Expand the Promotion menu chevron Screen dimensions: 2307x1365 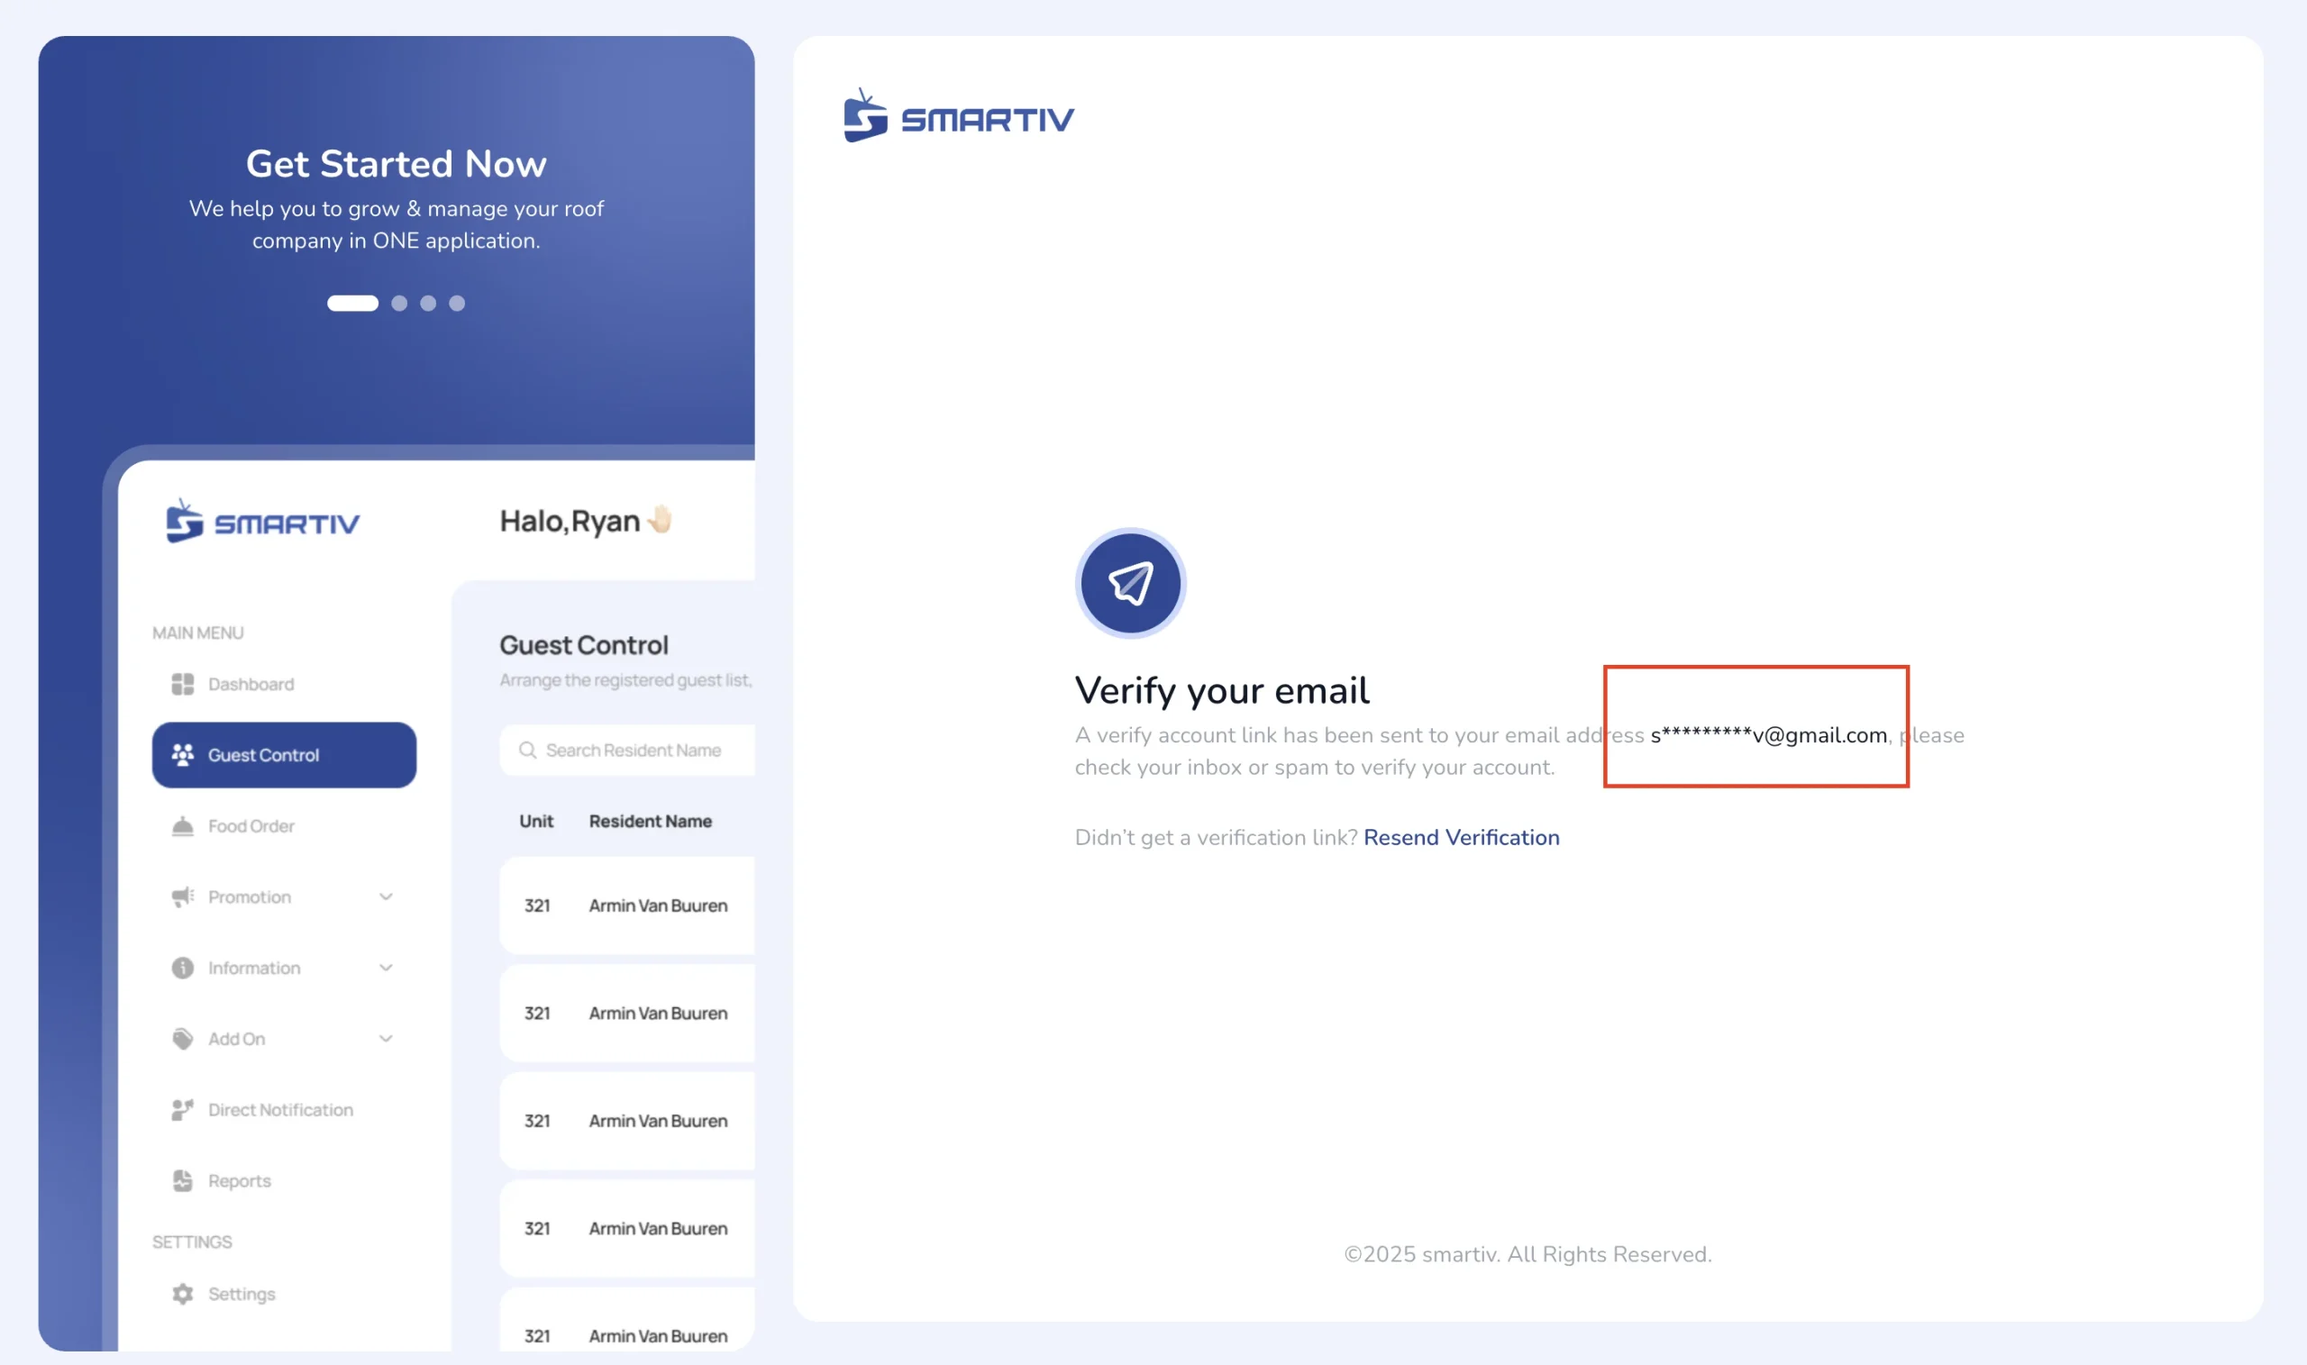387,896
